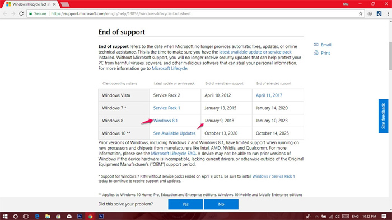Click the 'Windows 8' table cell

click(x=124, y=121)
